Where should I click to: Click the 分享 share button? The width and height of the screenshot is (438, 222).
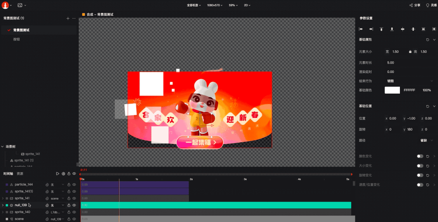pyautogui.click(x=415, y=5)
